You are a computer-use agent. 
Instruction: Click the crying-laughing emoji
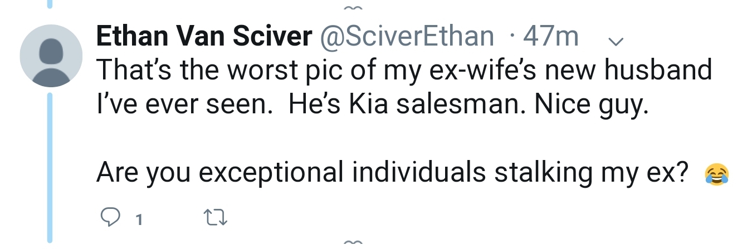(716, 174)
